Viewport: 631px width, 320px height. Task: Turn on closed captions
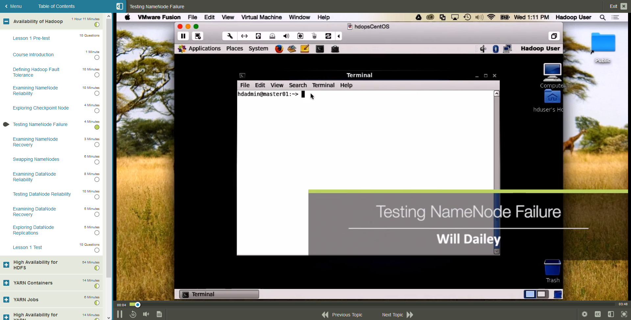click(598, 314)
